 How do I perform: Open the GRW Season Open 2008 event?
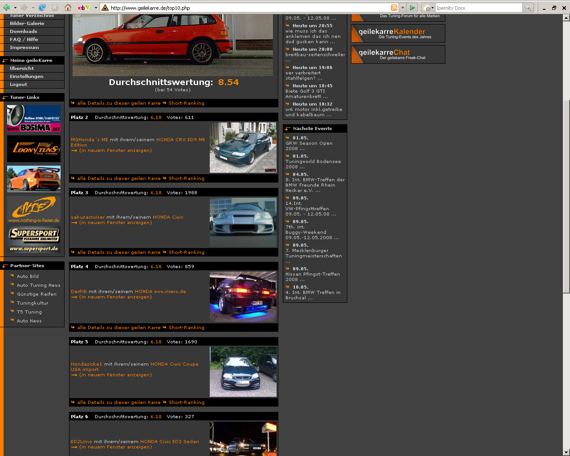[309, 146]
